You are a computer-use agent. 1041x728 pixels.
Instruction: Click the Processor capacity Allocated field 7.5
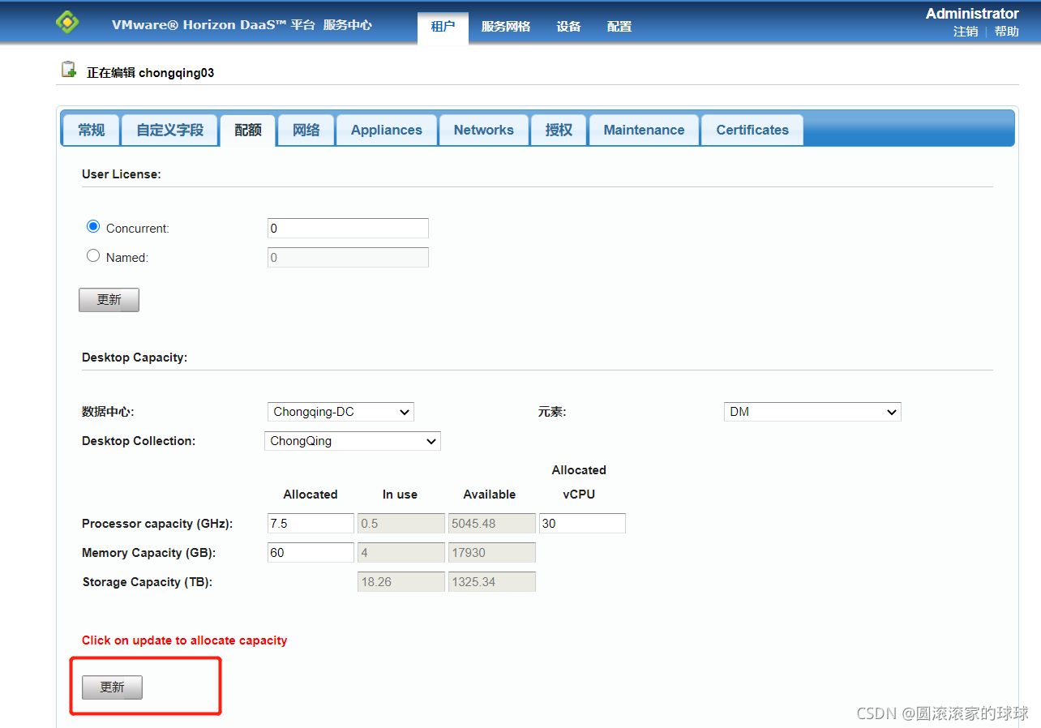pyautogui.click(x=311, y=523)
